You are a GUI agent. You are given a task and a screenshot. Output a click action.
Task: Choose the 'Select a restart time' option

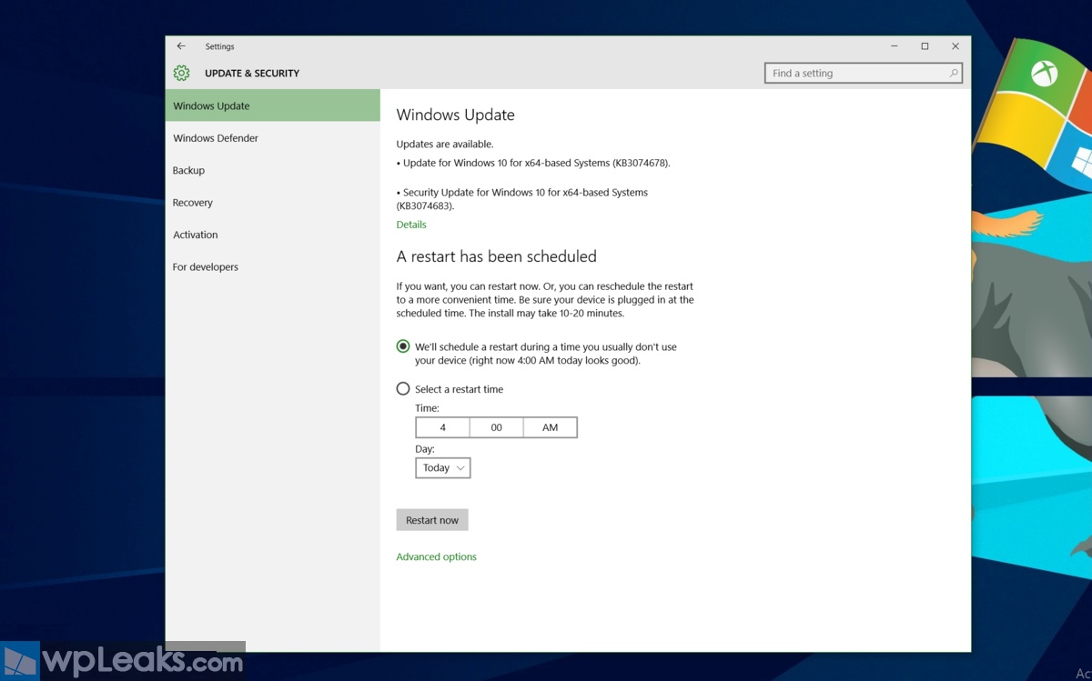click(403, 389)
